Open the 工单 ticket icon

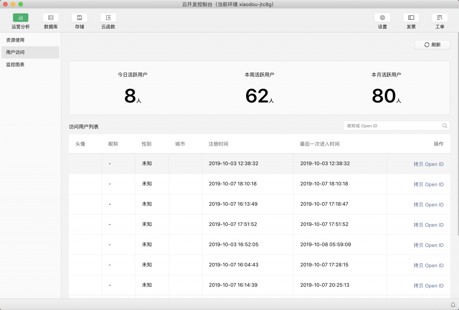(x=440, y=18)
